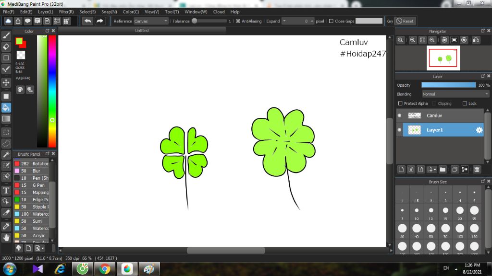The height and width of the screenshot is (276, 492).
Task: Click the transparent color swatch
Action: (x=21, y=55)
